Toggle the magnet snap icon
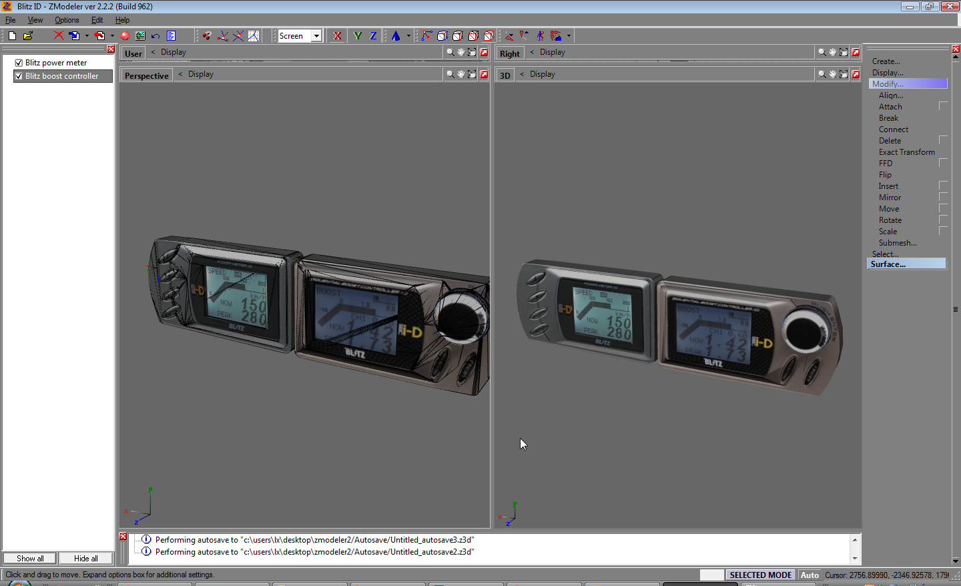 (x=207, y=35)
